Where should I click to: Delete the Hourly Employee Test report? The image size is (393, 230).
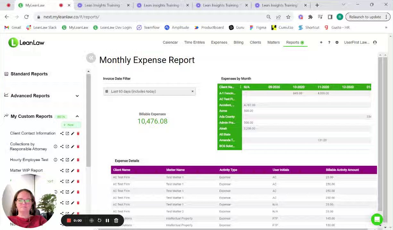point(78,160)
